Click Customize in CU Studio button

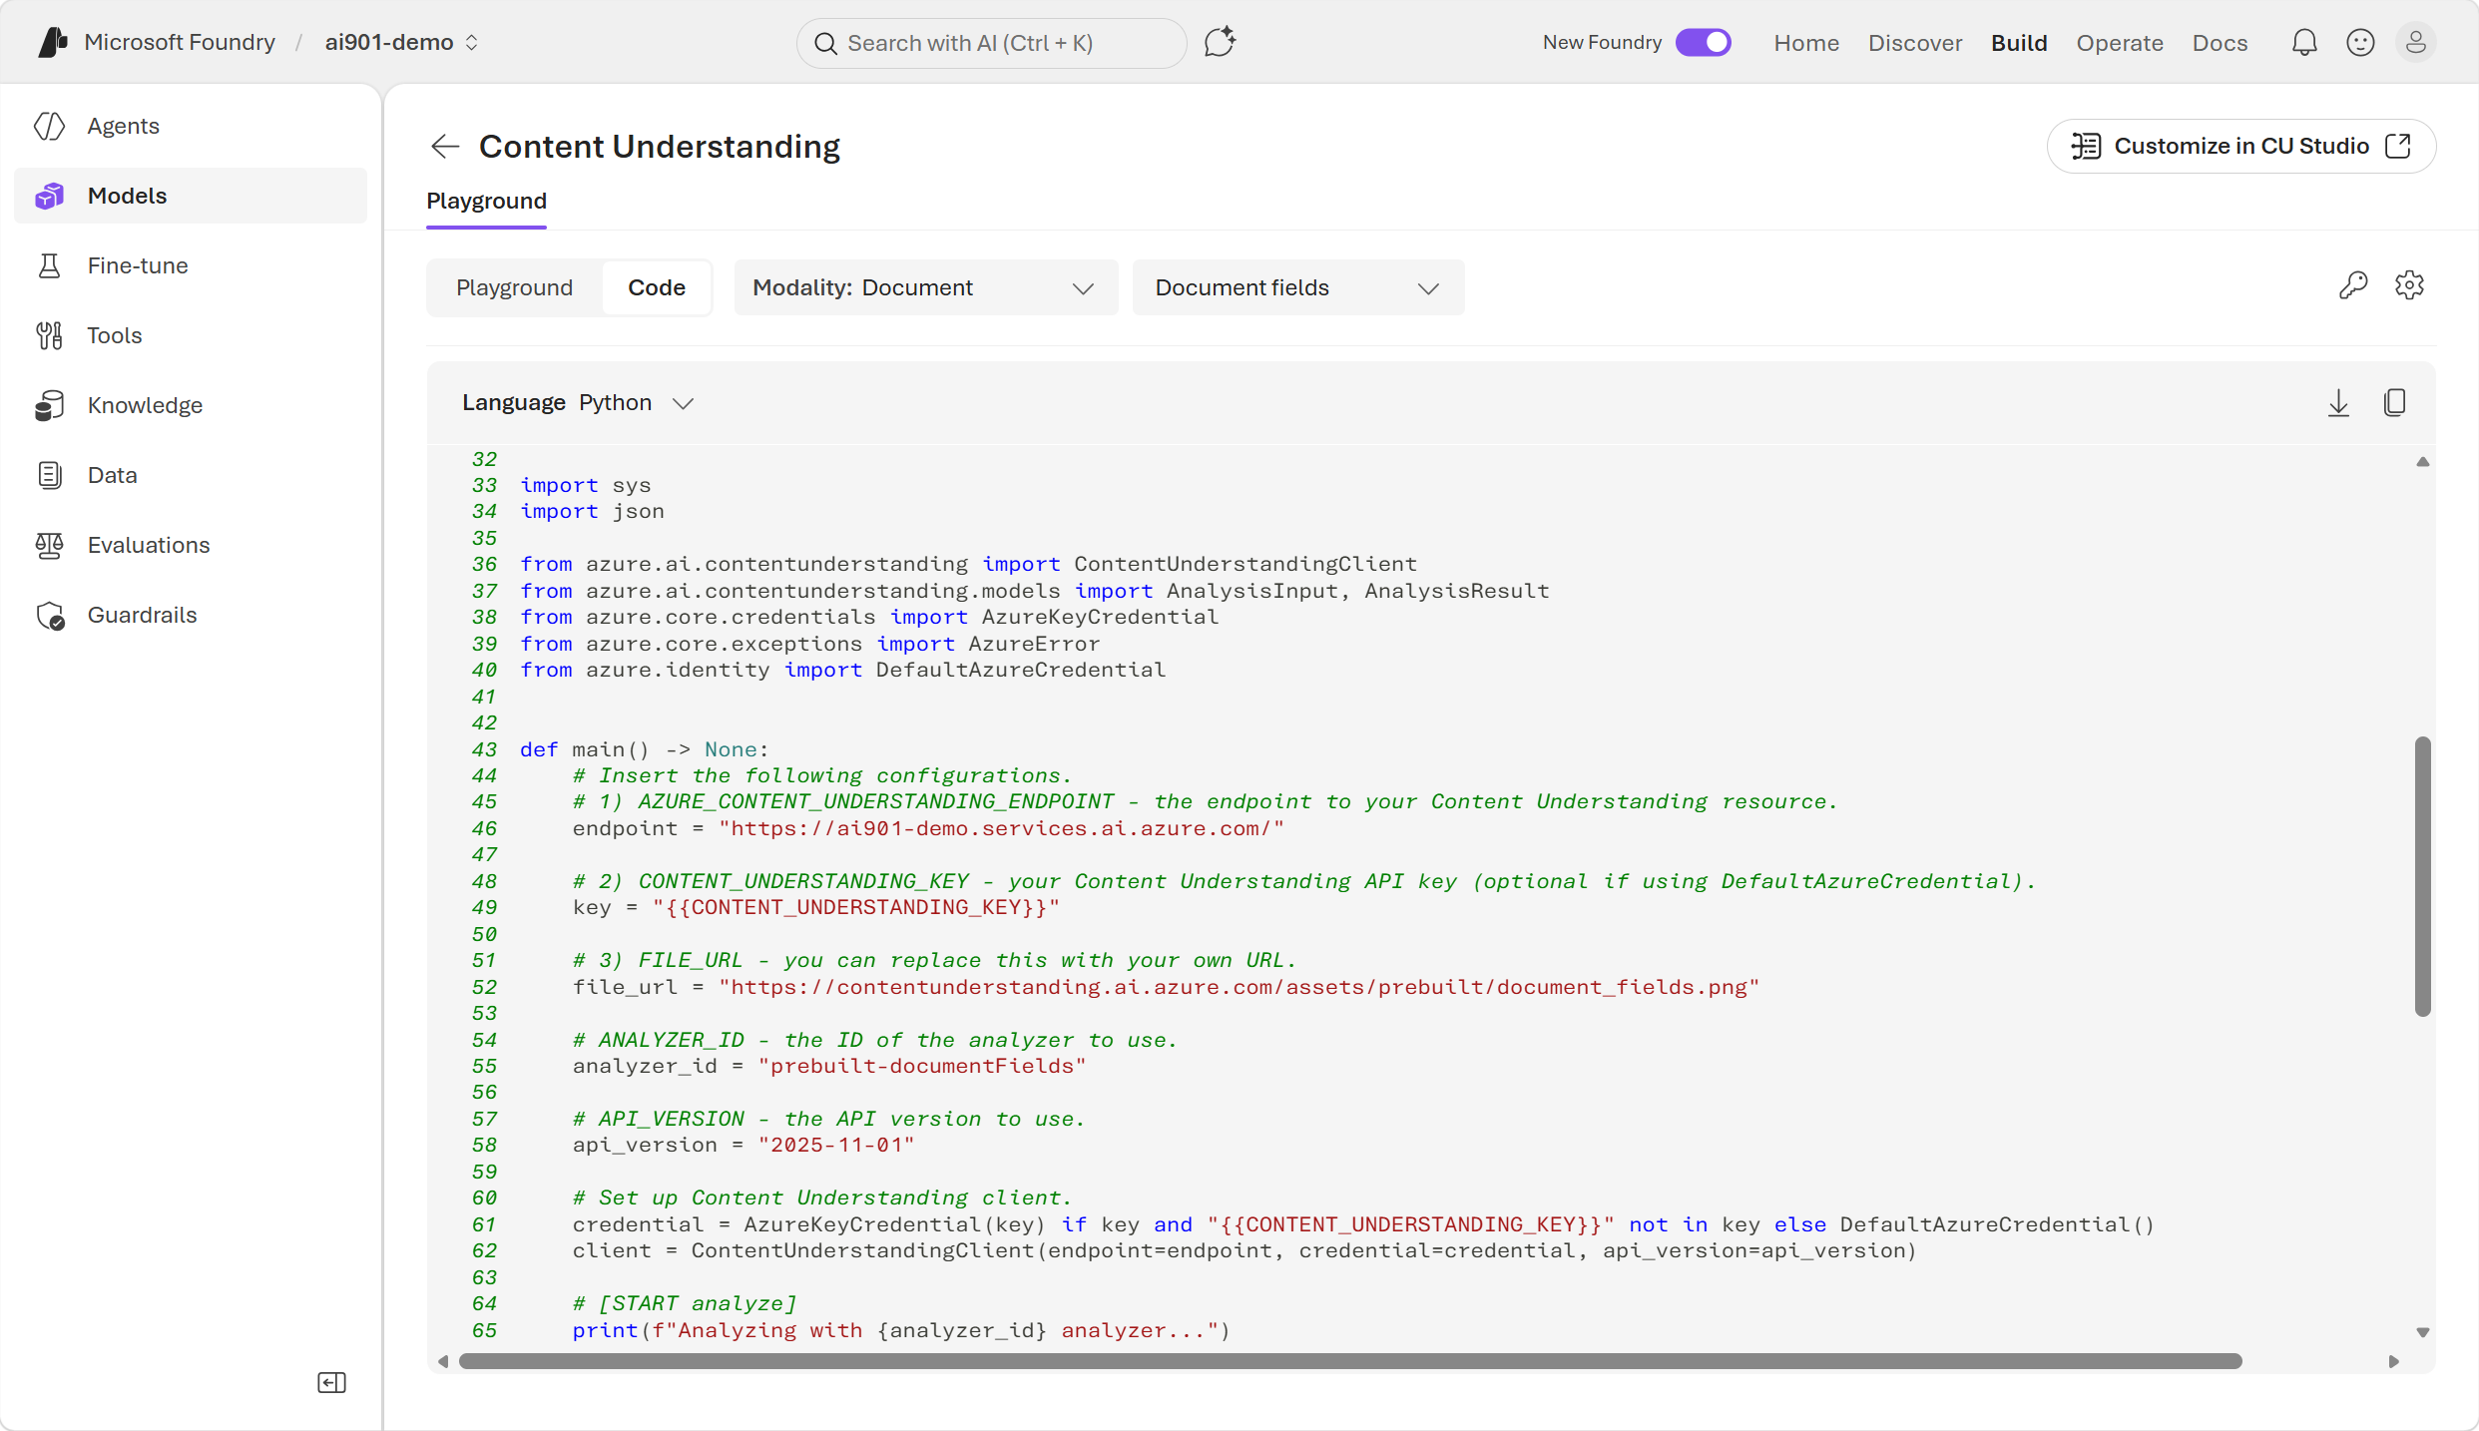[2240, 146]
